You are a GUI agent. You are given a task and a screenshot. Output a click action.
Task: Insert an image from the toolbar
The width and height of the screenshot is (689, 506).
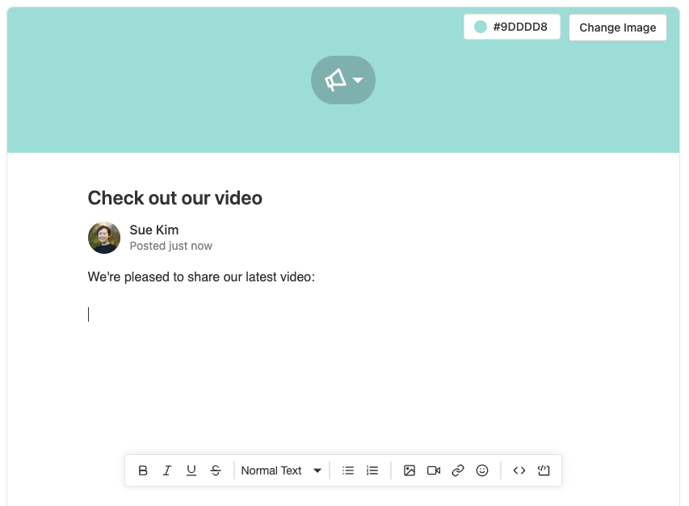(x=410, y=470)
